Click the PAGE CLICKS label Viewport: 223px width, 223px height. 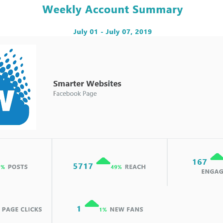(x=22, y=209)
